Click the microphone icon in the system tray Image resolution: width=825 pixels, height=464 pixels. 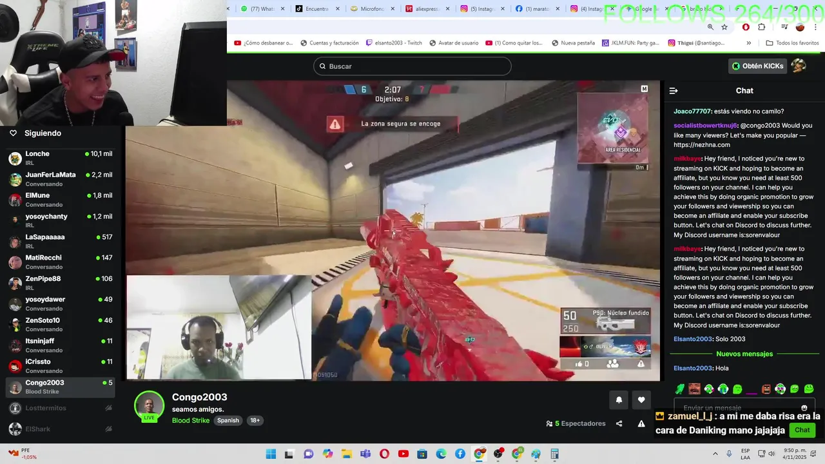click(729, 454)
